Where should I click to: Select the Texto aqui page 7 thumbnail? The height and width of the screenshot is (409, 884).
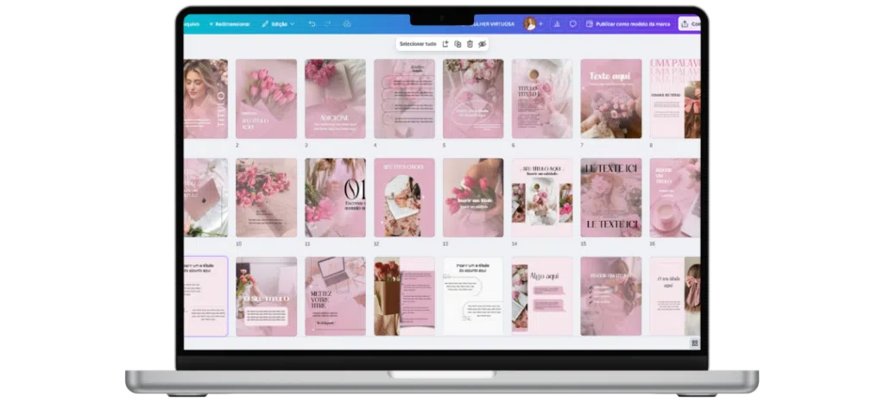[611, 98]
